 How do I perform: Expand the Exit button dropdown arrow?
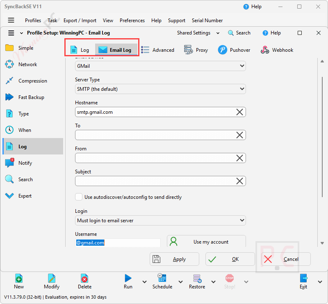[320, 282]
